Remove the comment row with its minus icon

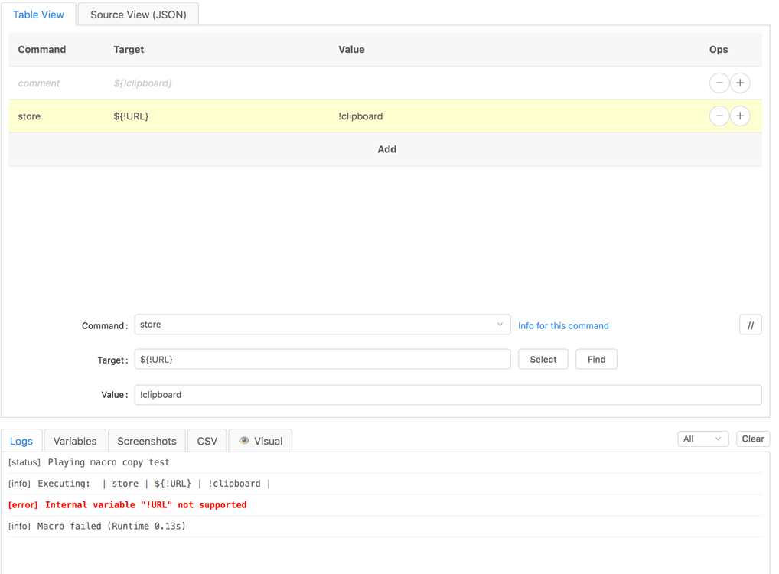[x=719, y=83]
